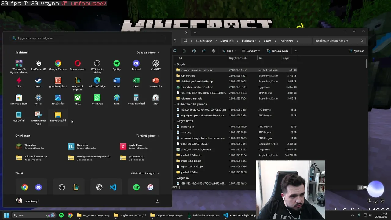Image resolution: width=391 pixels, height=220 pixels.
Task: Open Paint from pinned apps
Action: click(117, 100)
